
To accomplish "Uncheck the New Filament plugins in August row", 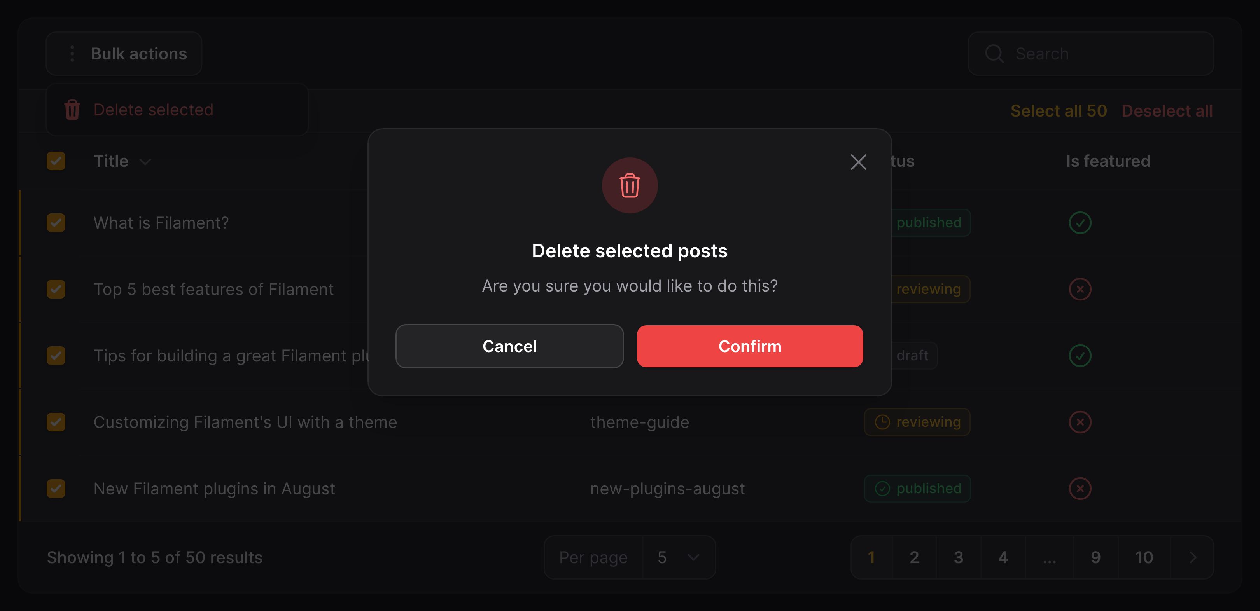I will (56, 489).
